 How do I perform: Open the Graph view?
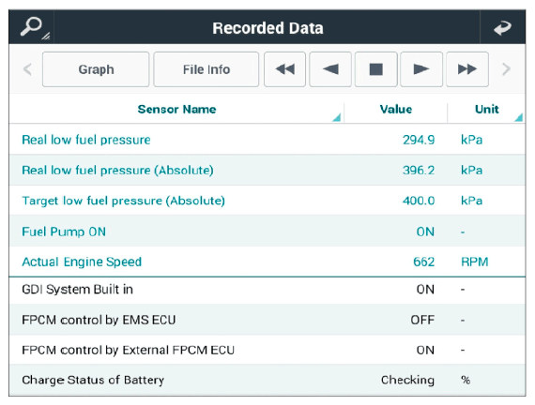click(96, 69)
